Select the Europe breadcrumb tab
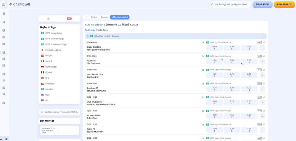 104,17
